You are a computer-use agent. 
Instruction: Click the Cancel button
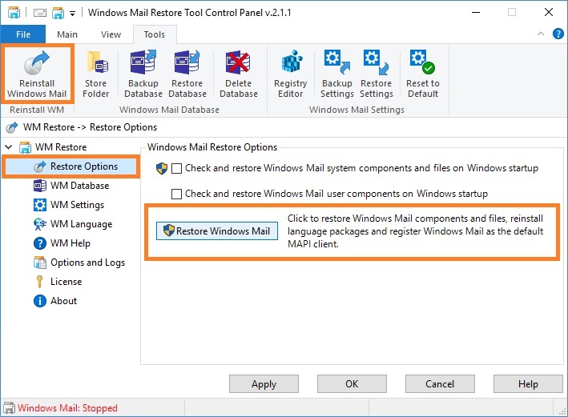click(x=440, y=384)
